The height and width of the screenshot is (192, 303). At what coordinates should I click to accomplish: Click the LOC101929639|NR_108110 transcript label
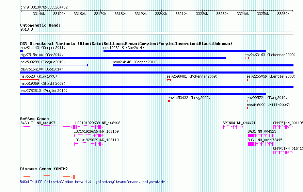tap(96, 140)
